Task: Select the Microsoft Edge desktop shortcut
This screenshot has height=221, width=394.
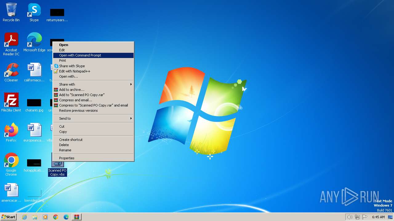Action: 34,42
